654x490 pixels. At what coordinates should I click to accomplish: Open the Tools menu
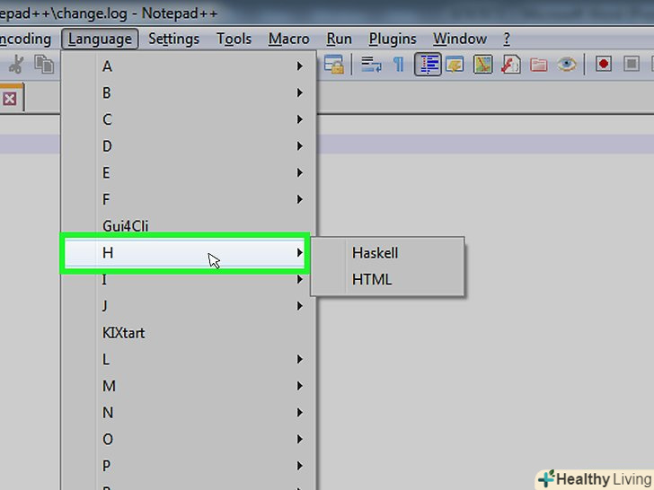(234, 39)
